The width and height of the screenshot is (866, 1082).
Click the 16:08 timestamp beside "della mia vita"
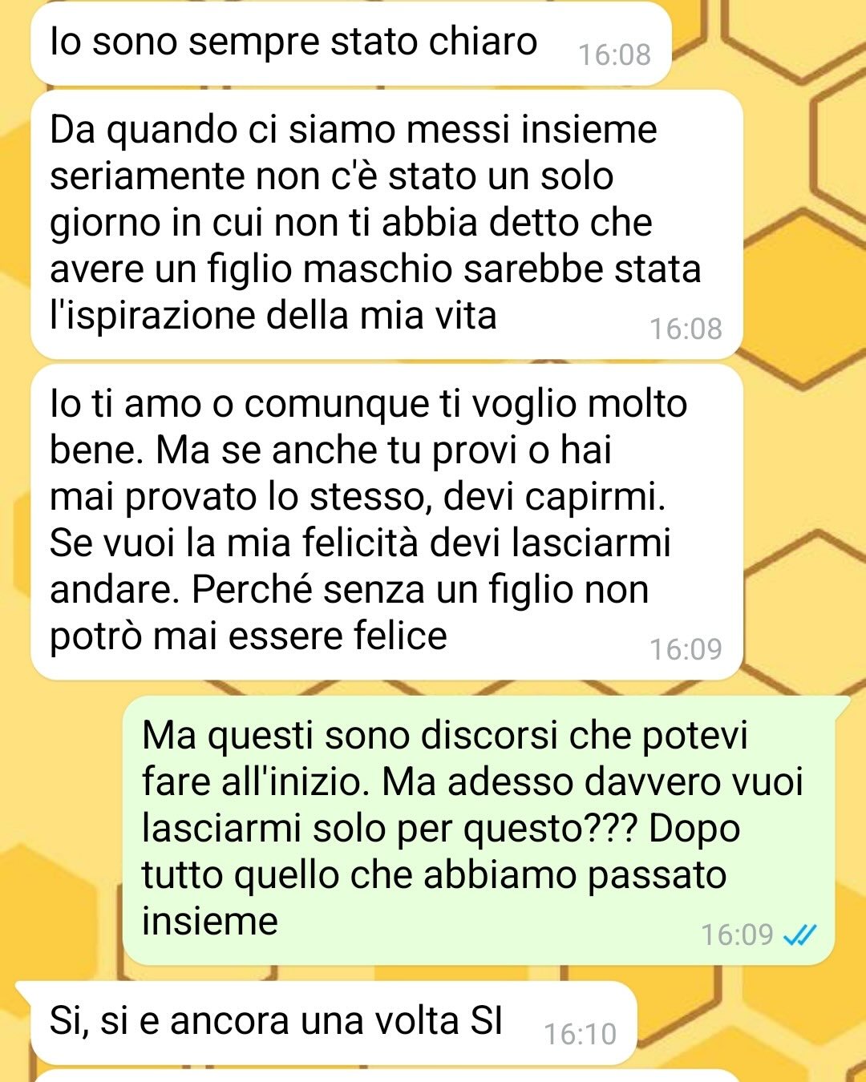[686, 329]
